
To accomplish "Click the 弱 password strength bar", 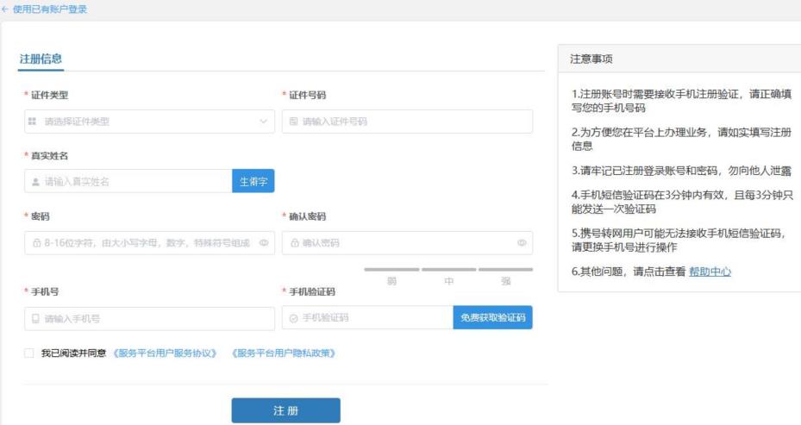I will (391, 269).
